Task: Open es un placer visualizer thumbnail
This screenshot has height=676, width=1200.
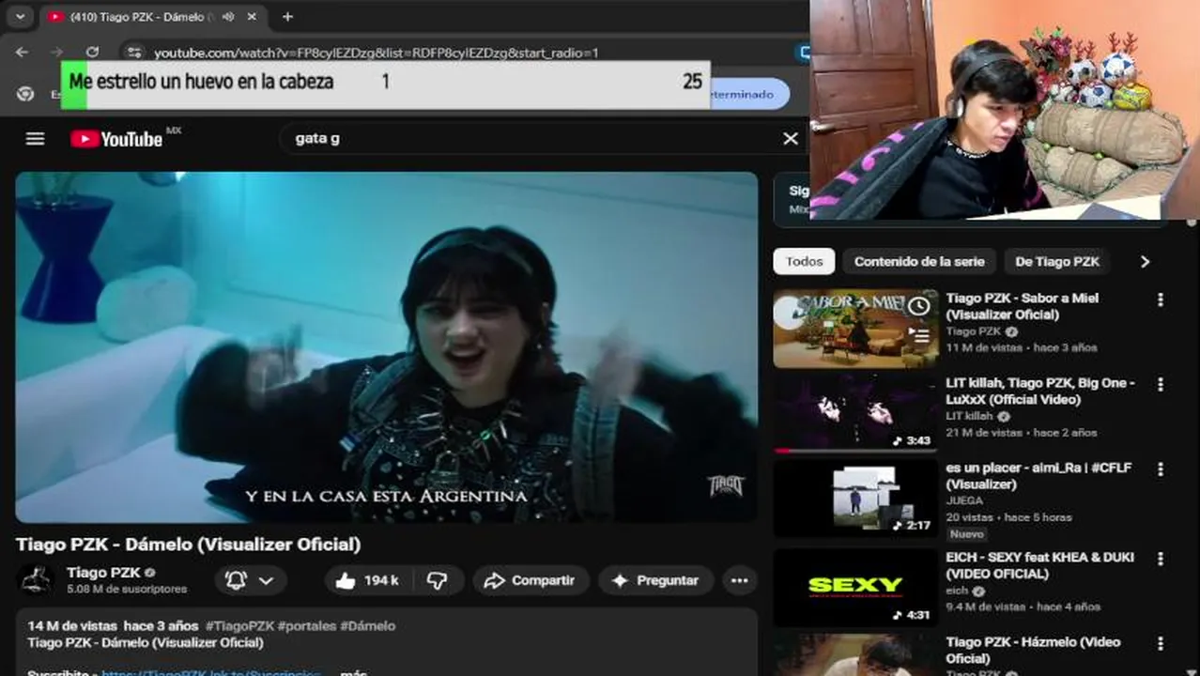Action: pyautogui.click(x=855, y=498)
